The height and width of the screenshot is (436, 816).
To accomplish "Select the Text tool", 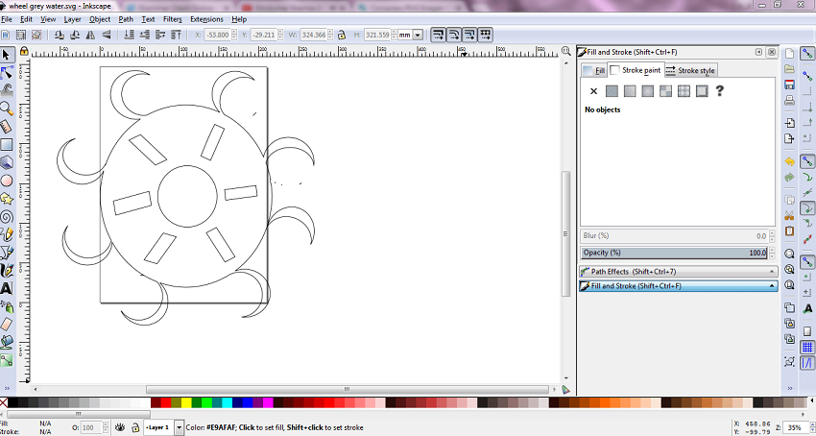I will coord(7,288).
